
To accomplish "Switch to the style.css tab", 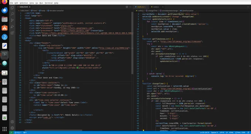I will 141,7.
